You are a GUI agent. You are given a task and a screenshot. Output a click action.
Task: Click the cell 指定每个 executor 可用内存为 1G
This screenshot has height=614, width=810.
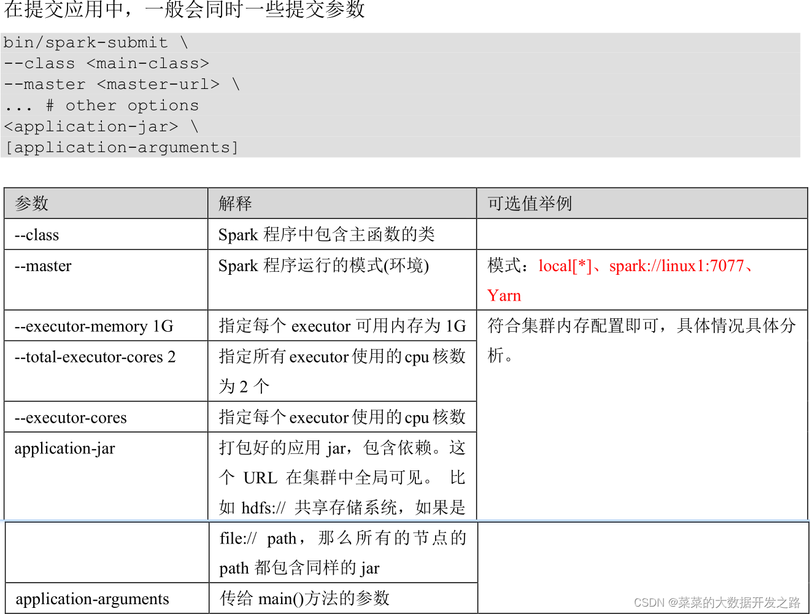(342, 326)
